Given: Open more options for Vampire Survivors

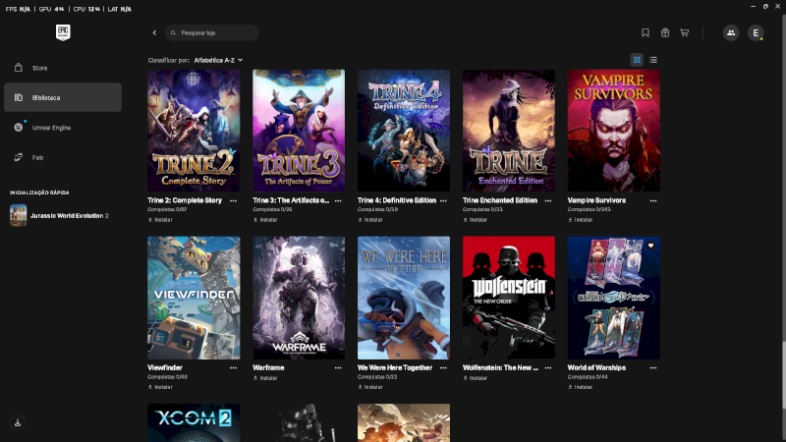Looking at the screenshot, I should [x=653, y=200].
